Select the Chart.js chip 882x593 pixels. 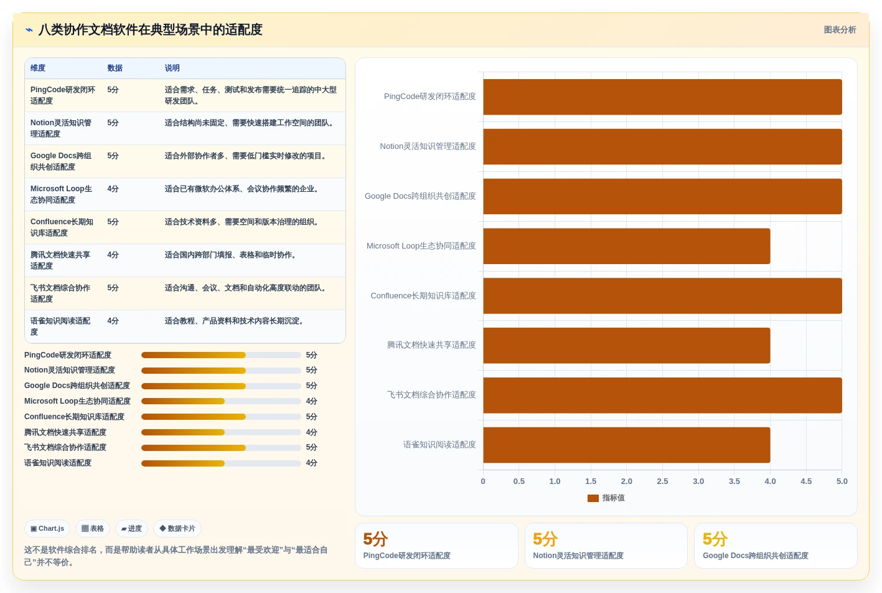[x=47, y=529]
